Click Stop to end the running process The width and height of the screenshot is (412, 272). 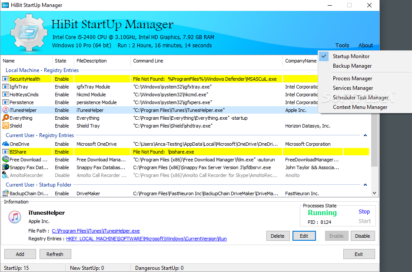coord(364,211)
